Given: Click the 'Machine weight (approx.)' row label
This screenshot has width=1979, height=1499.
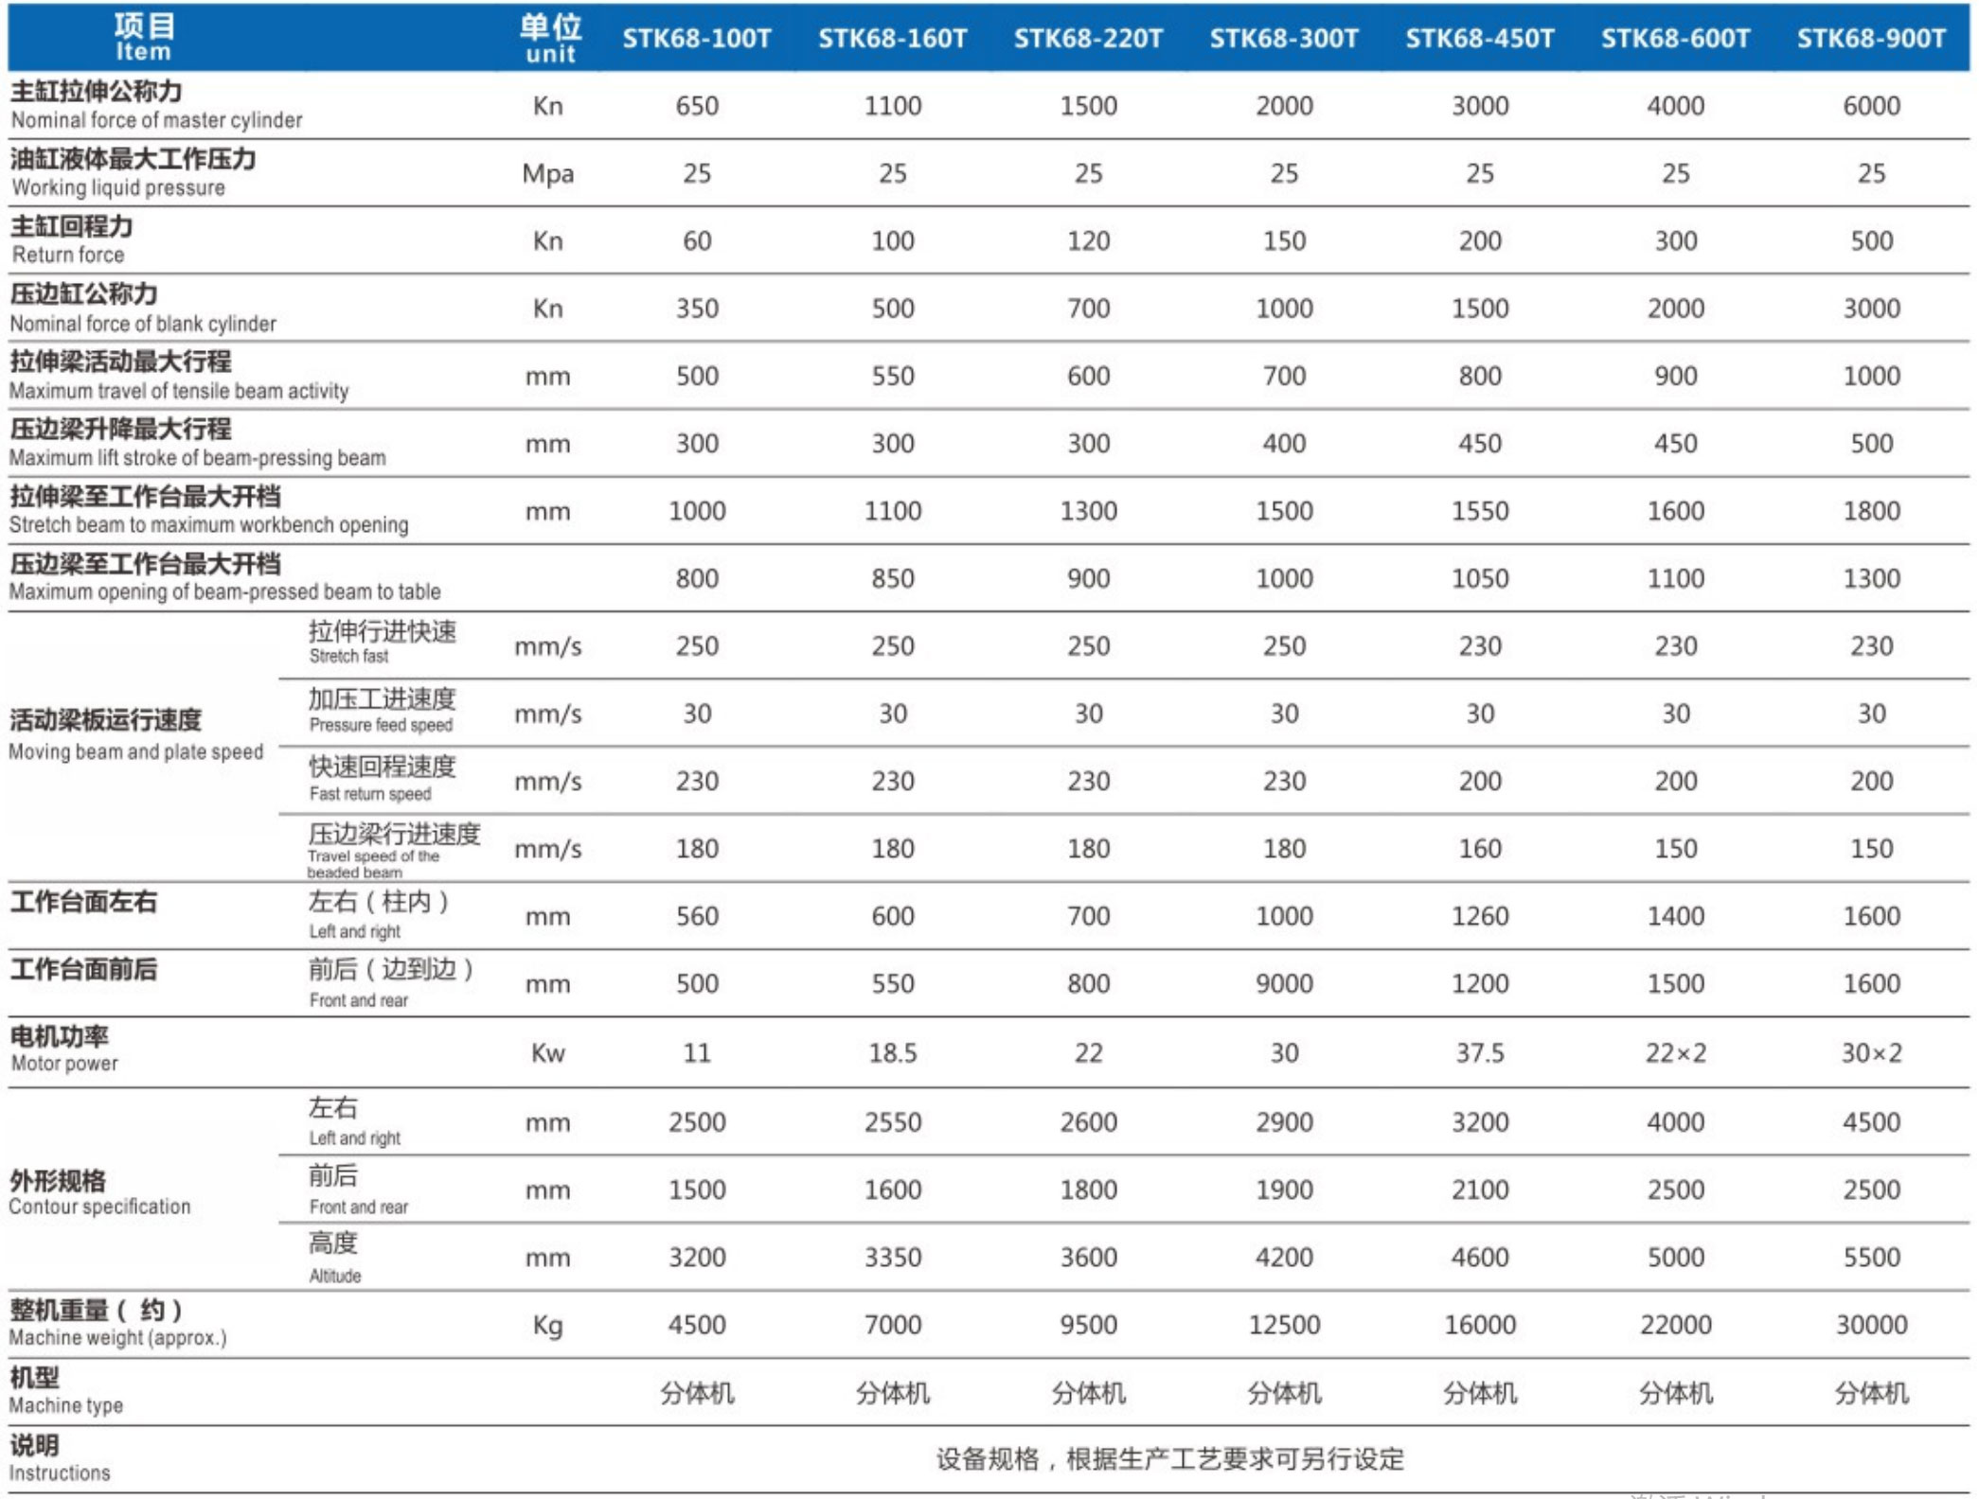Looking at the screenshot, I should [x=117, y=1337].
